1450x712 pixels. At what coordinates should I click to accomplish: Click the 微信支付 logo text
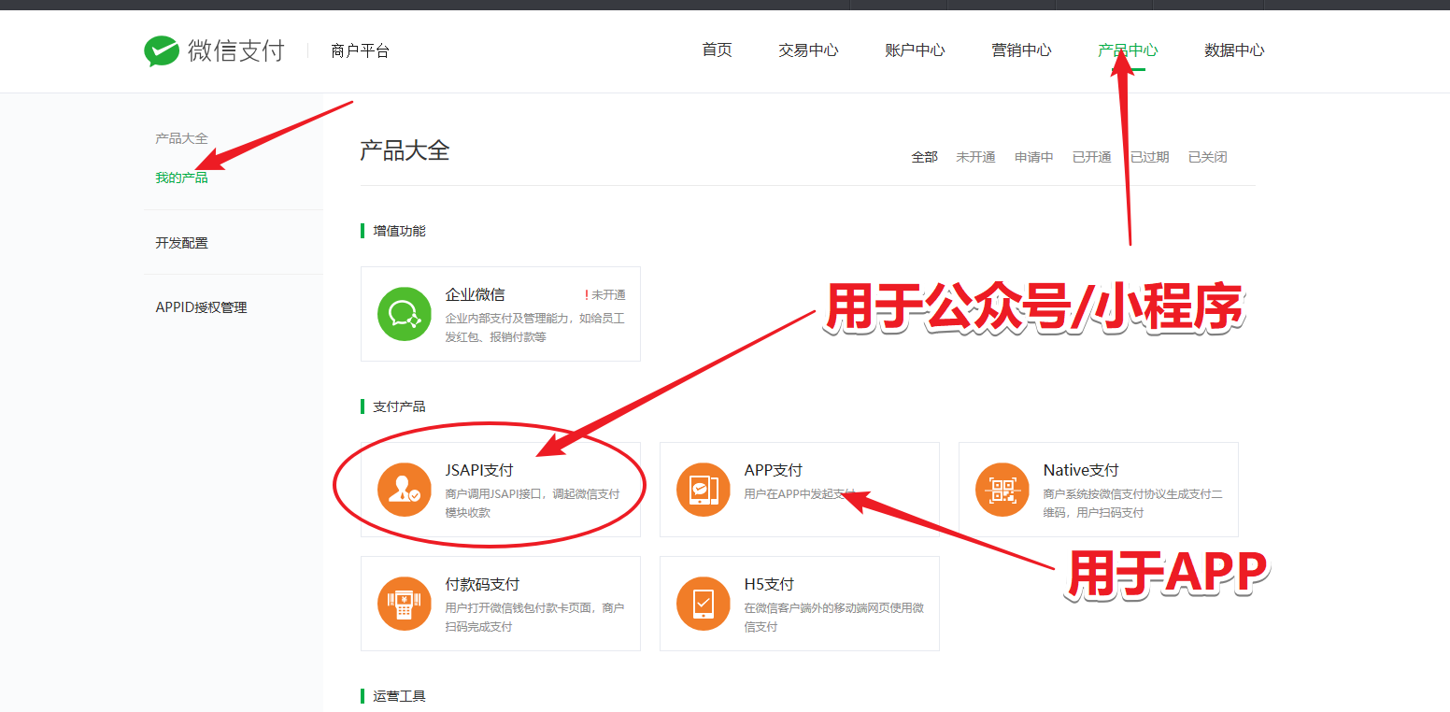click(235, 50)
